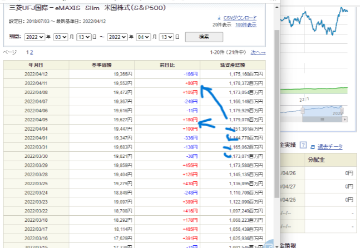Image resolution: width=360 pixels, height=248 pixels.
Task: Click the 基準価額 column header
Action: coord(102,65)
